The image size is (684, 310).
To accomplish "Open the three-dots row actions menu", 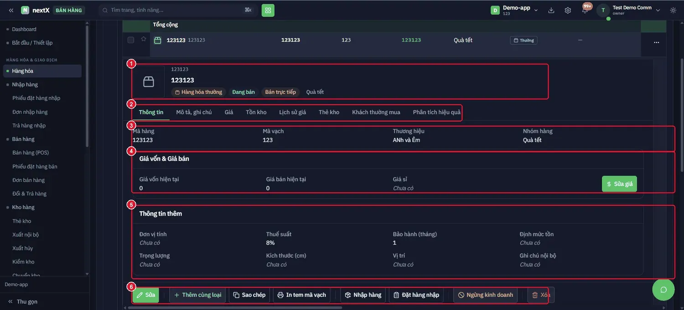I will pos(657,42).
